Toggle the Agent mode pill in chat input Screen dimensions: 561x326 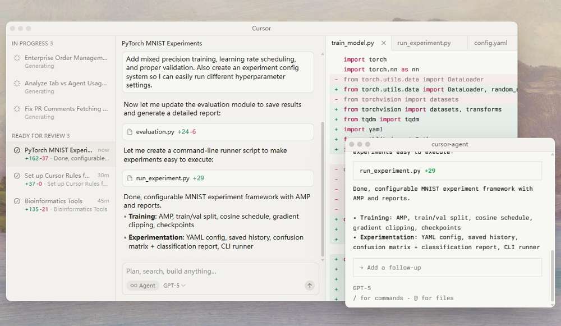point(142,286)
